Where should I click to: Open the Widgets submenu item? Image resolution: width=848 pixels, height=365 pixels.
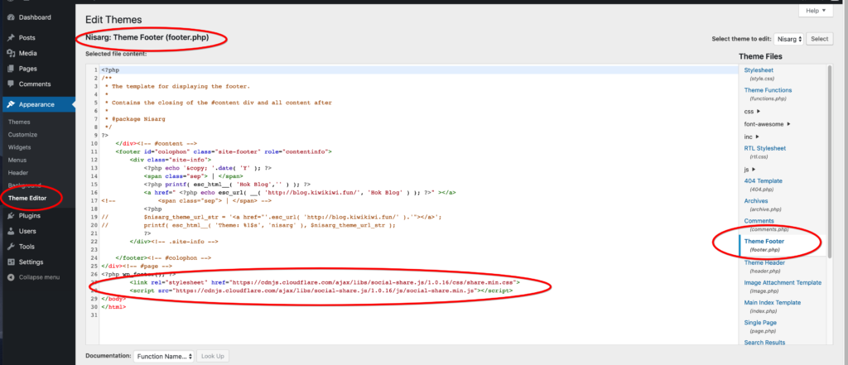click(x=20, y=147)
